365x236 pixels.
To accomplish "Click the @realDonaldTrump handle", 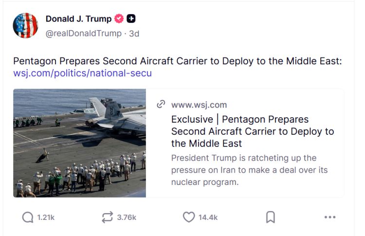I will pyautogui.click(x=83, y=33).
